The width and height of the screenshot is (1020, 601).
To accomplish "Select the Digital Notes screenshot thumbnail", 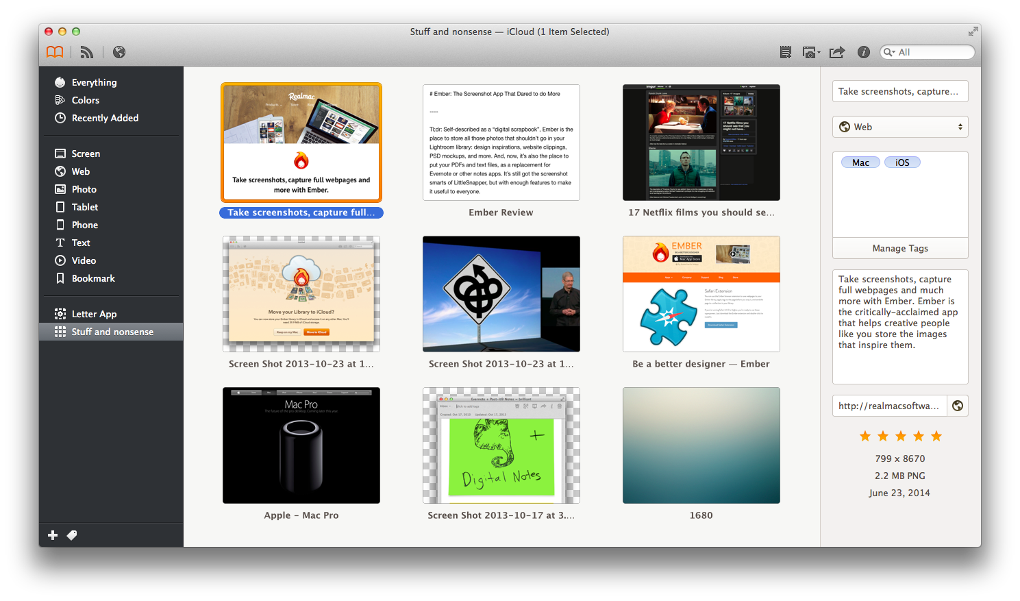I will (501, 445).
